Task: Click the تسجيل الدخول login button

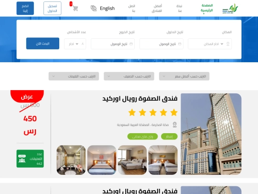Action: pos(53,8)
